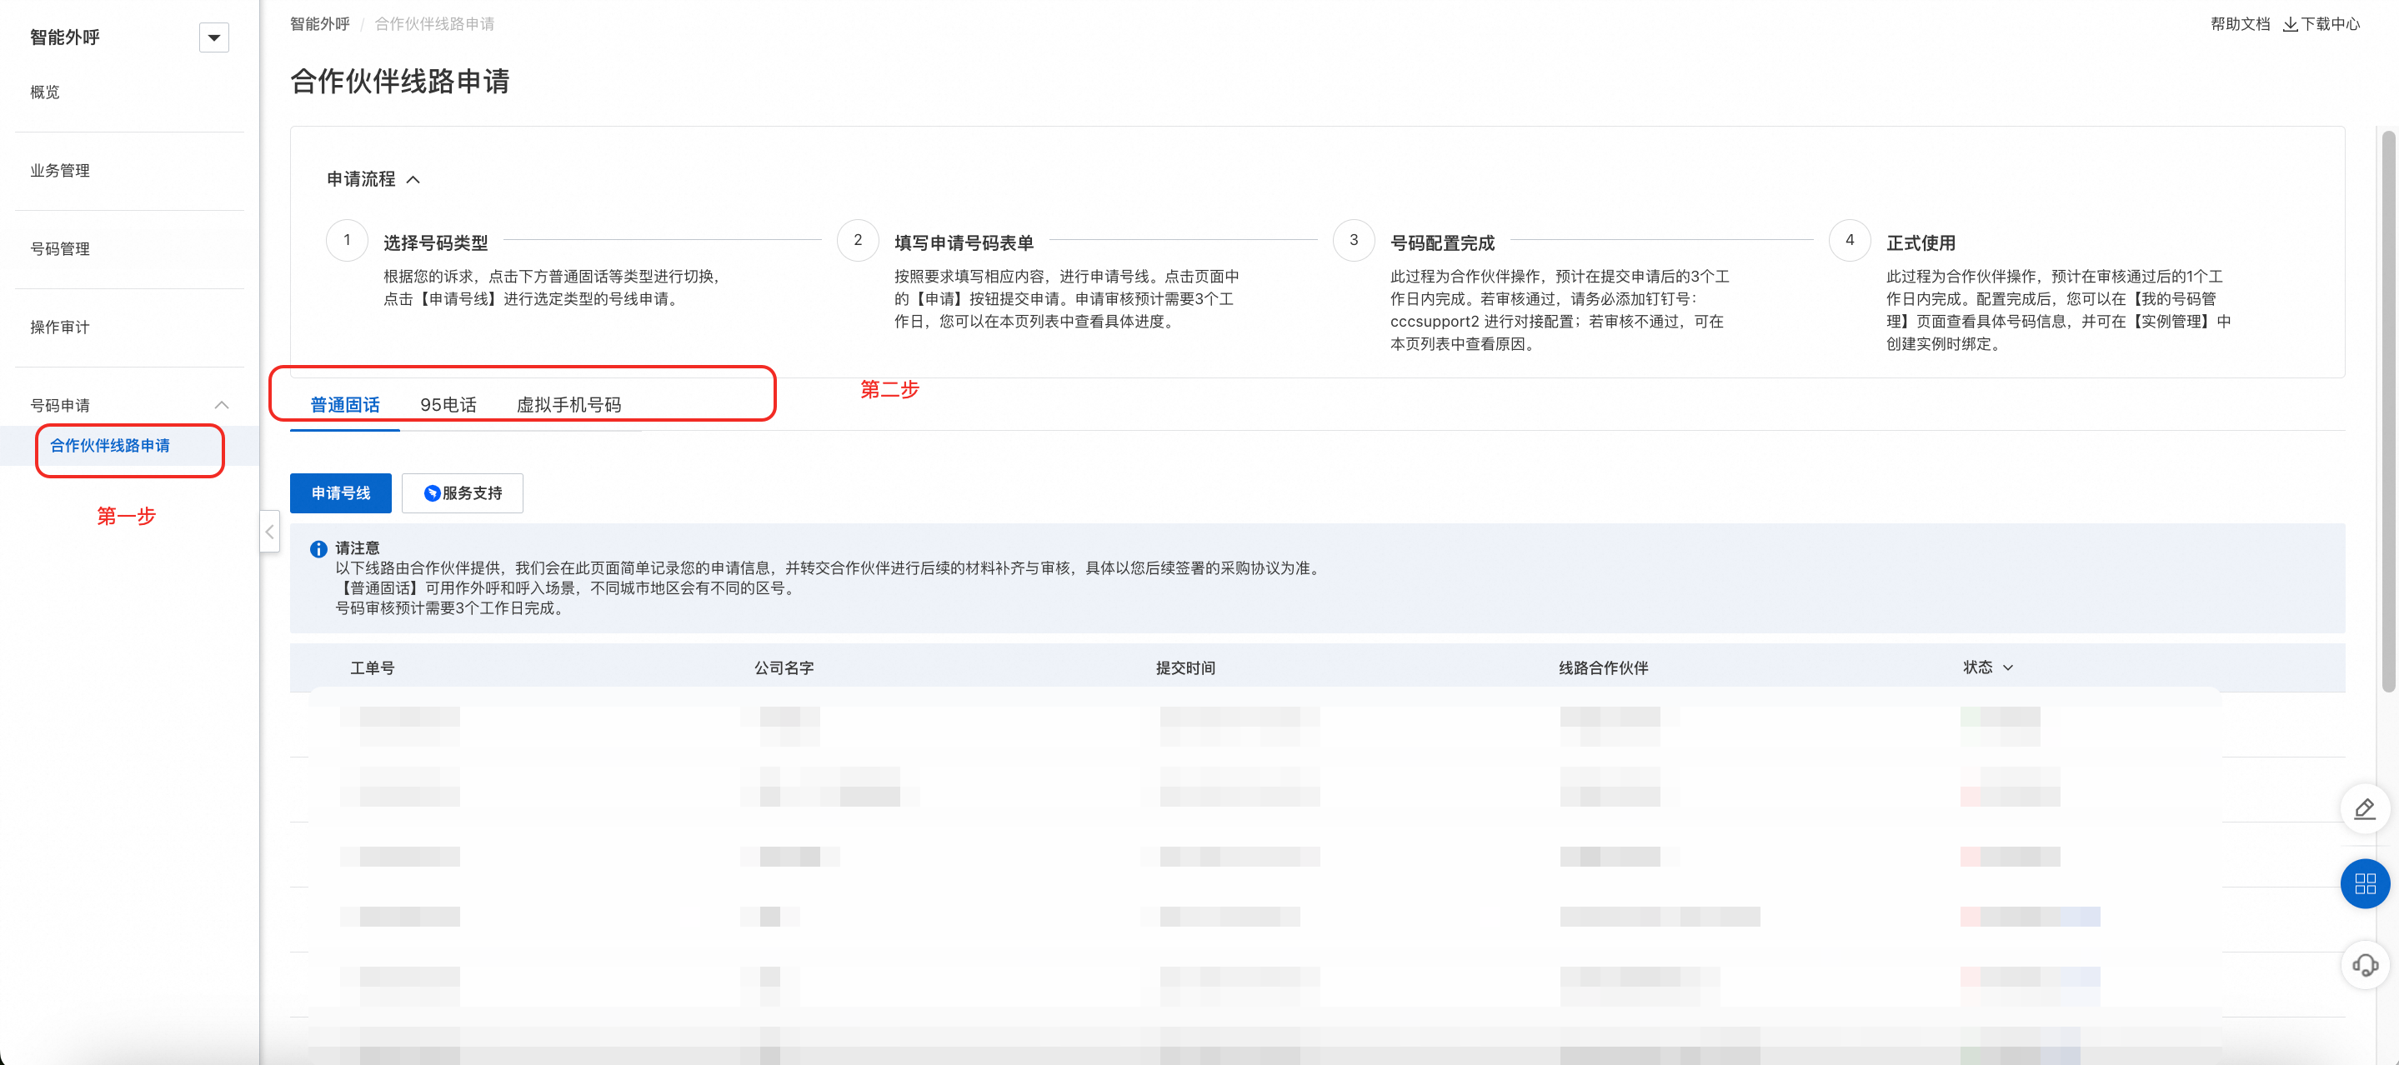This screenshot has height=1065, width=2399.
Task: Click step 1 circle in application flow
Action: (x=348, y=240)
